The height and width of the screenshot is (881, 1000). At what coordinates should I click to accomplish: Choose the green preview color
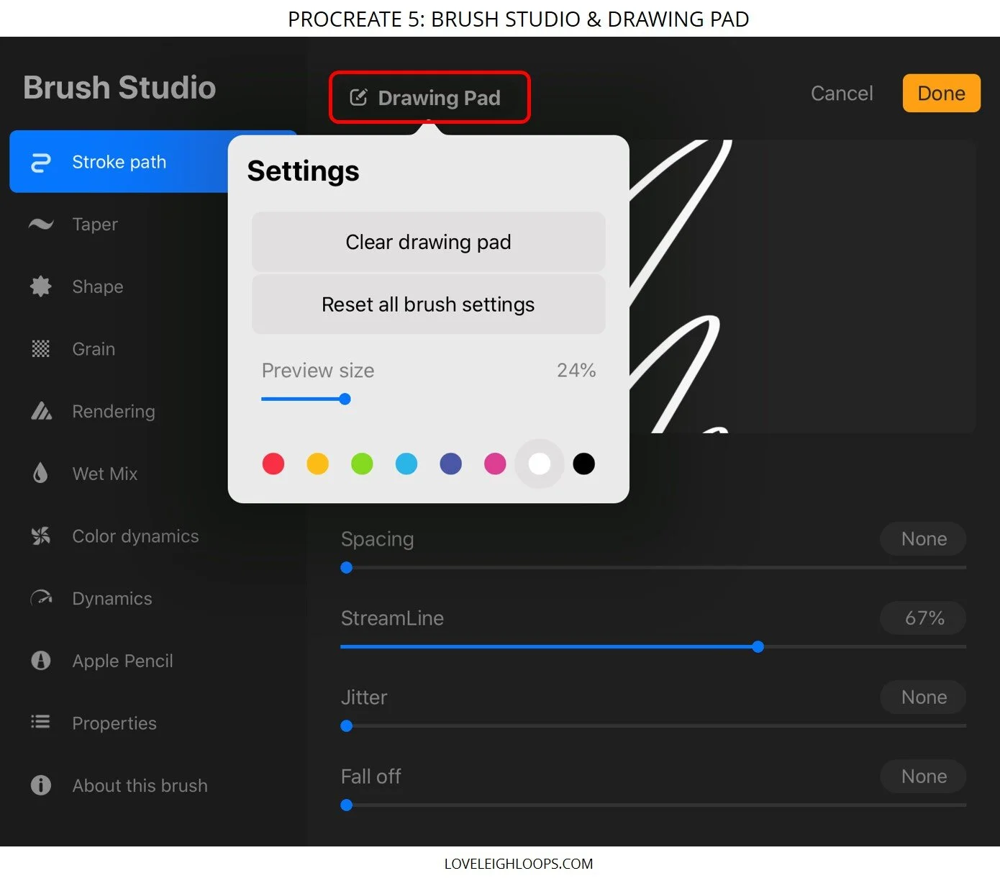pyautogui.click(x=362, y=464)
